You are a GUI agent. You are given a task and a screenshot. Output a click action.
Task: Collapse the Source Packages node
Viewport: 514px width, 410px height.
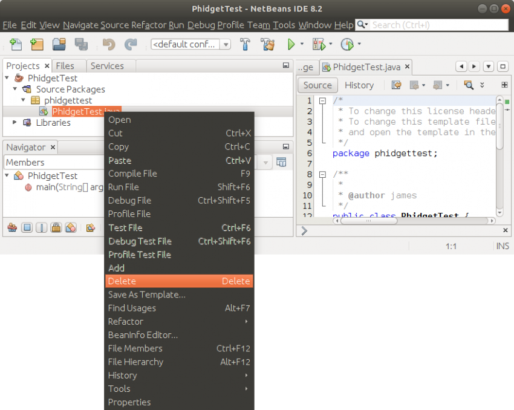coord(15,89)
